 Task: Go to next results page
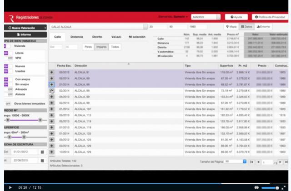coord(280,162)
